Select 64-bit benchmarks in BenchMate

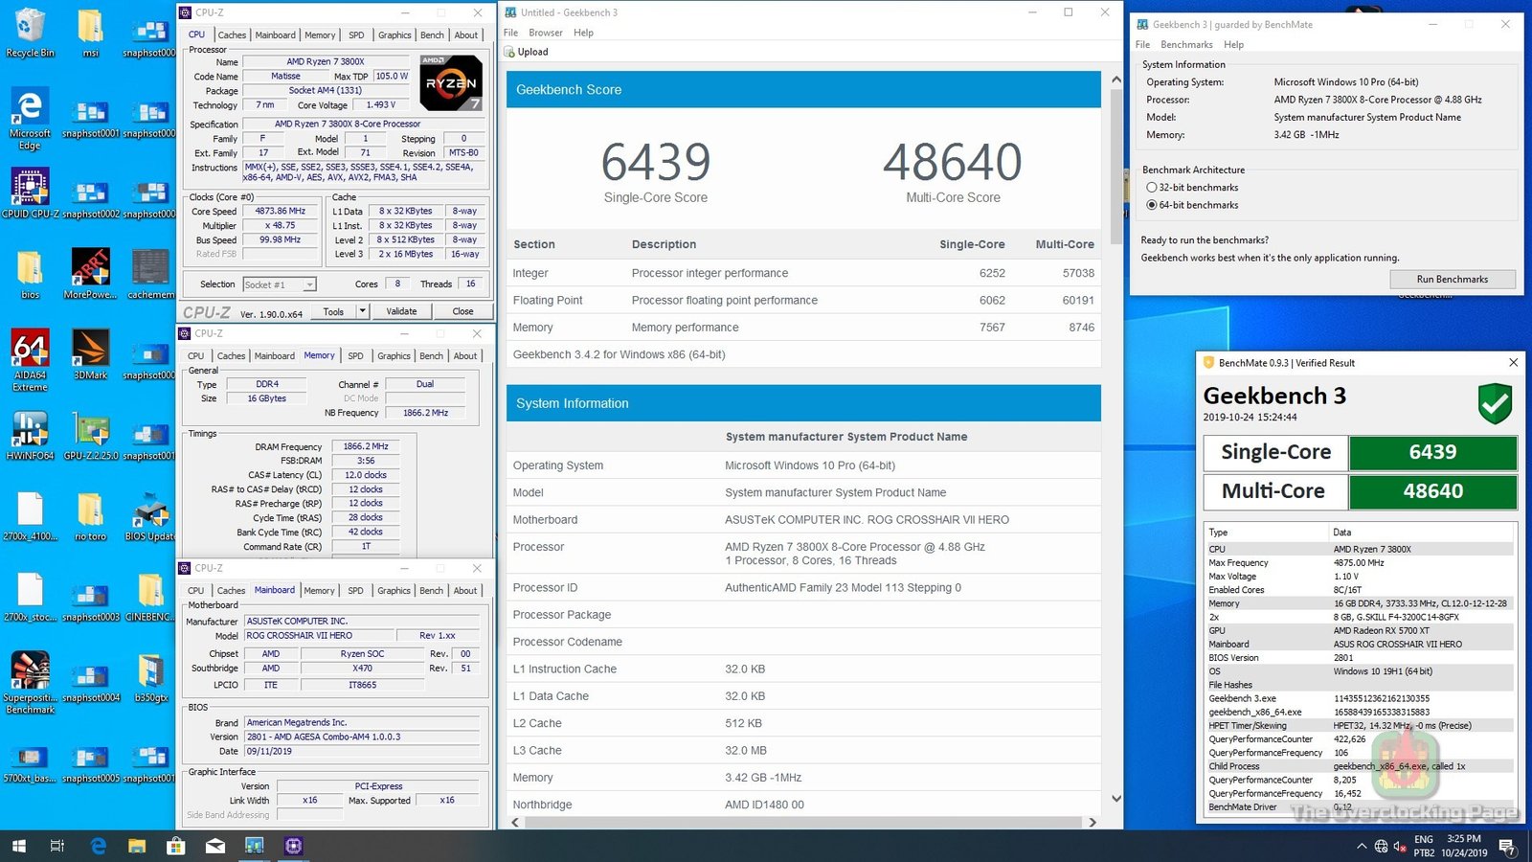click(x=1152, y=205)
